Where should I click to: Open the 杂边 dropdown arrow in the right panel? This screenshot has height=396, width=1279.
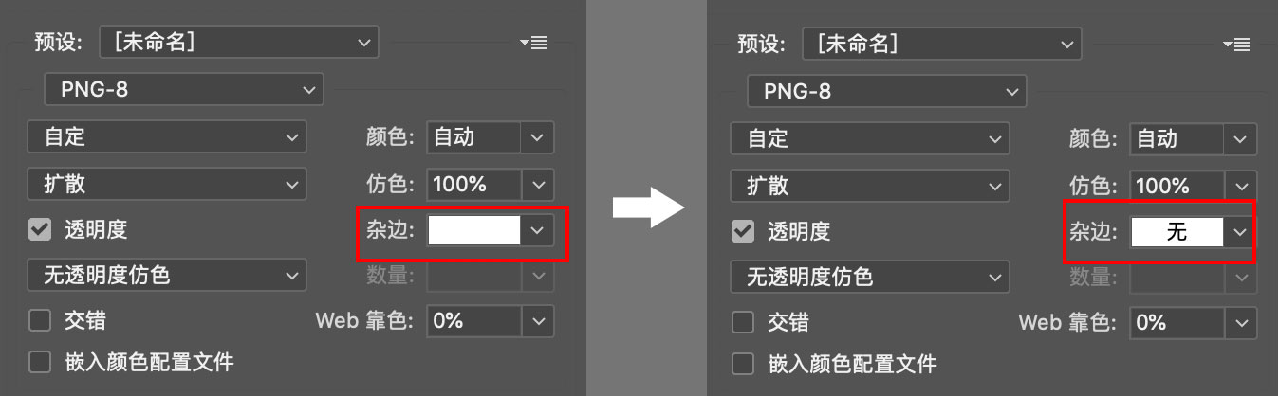tap(1239, 231)
